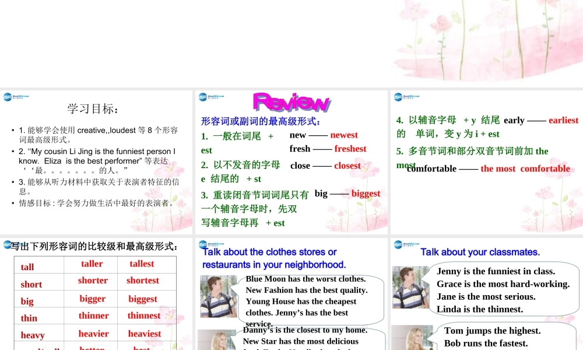The width and height of the screenshot is (583, 350).
Task: Click the heavier cell in the adjectives table
Action: coord(93,334)
